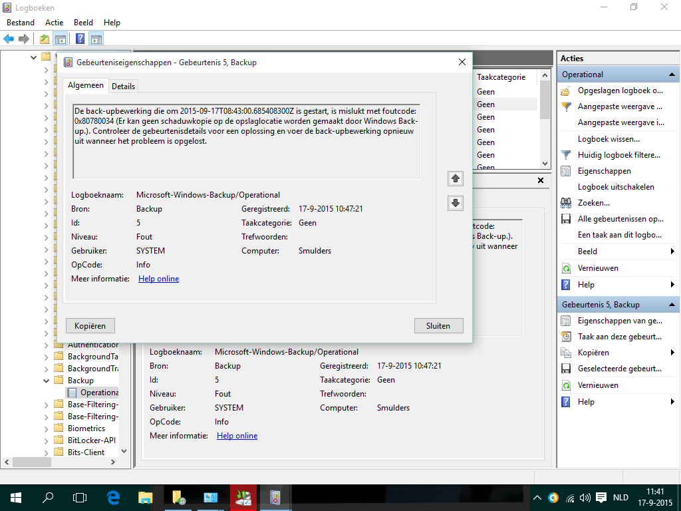Collapse the Operational actions section
Image resolution: width=681 pixels, height=511 pixels.
tap(672, 75)
